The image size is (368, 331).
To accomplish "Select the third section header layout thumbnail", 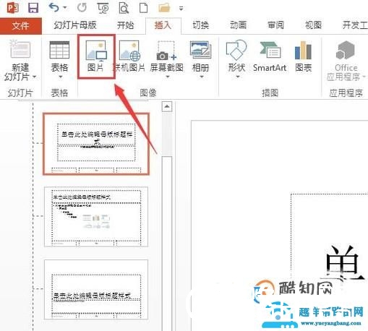I will click(96, 290).
